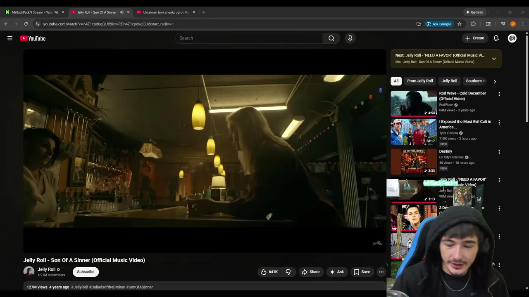The image size is (529, 297).
Task: Select the Jelly Roll - Son Of A Sinner tab
Action: click(97, 12)
